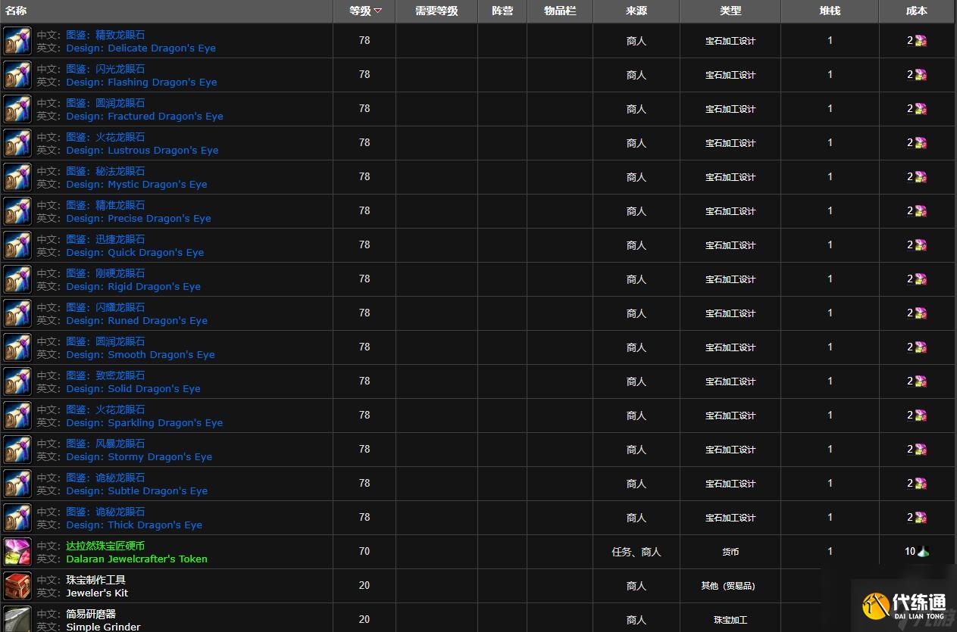Sort by the 需要等级 column header
The width and height of the screenshot is (957, 632).
pos(436,11)
